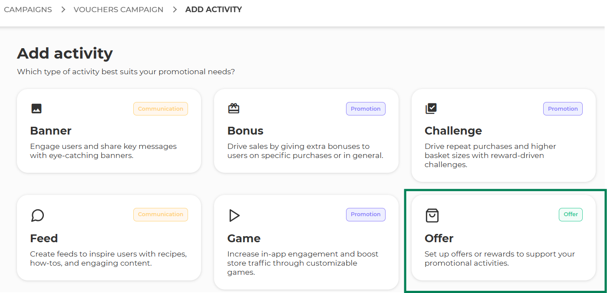Click the Game play triangle icon
607x293 pixels.
point(234,215)
